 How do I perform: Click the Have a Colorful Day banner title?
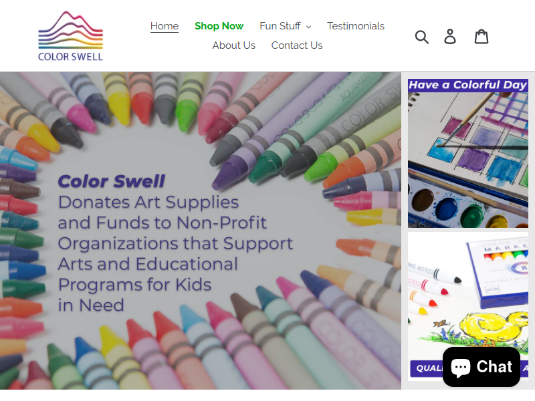click(467, 85)
